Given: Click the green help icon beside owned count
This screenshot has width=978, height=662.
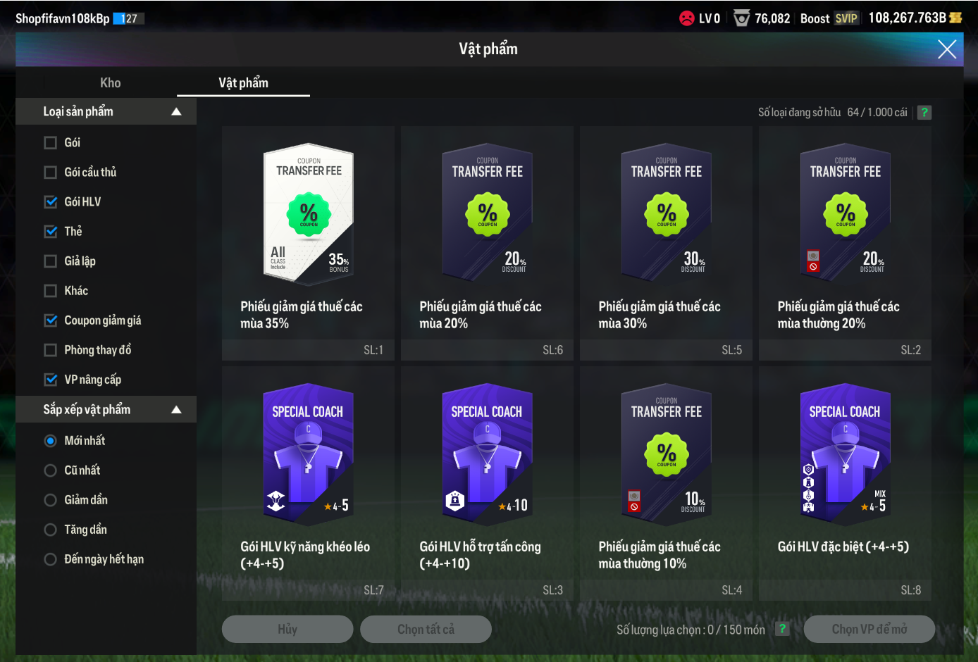Looking at the screenshot, I should click(x=924, y=113).
